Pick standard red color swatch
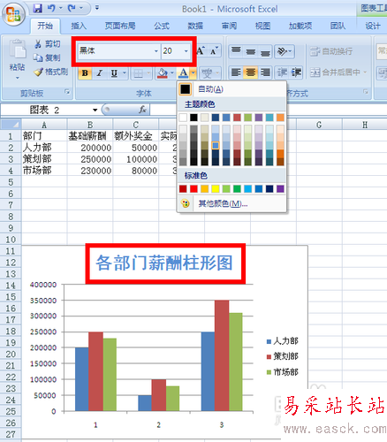The width and height of the screenshot is (387, 442). [x=193, y=188]
